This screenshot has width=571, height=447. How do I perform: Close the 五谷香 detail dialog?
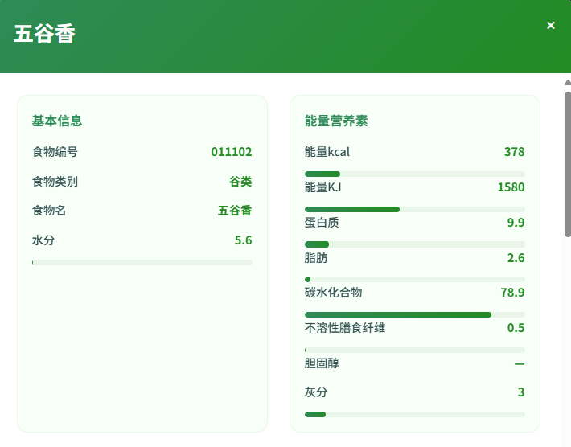click(551, 26)
